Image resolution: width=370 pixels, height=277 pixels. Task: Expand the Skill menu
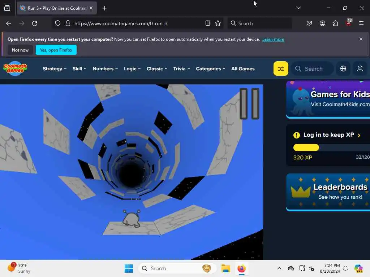tap(79, 69)
